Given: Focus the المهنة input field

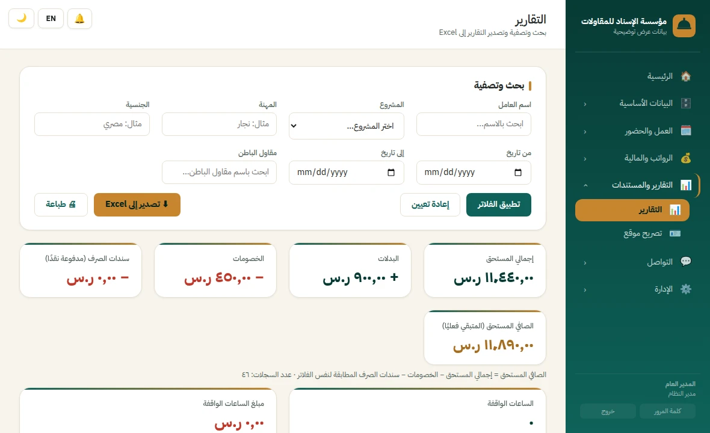Looking at the screenshot, I should click(219, 124).
